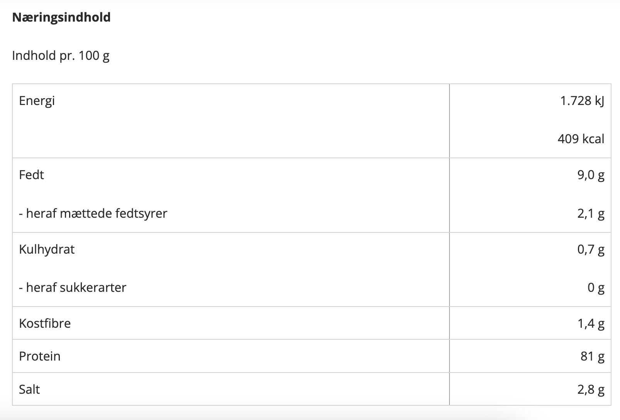
Task: Select the Energi row label
Action: pyautogui.click(x=37, y=101)
